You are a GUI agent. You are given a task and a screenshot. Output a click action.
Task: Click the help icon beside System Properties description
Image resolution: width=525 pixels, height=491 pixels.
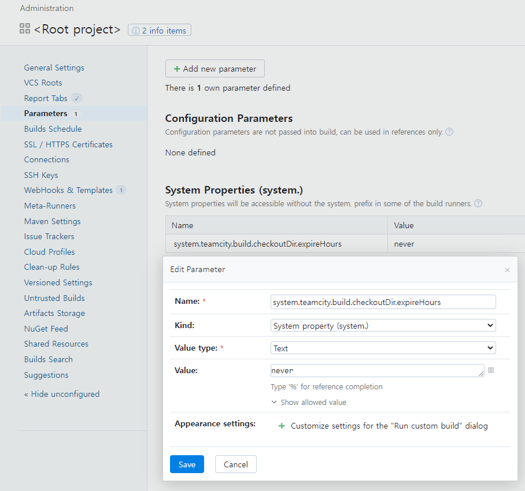tap(478, 203)
